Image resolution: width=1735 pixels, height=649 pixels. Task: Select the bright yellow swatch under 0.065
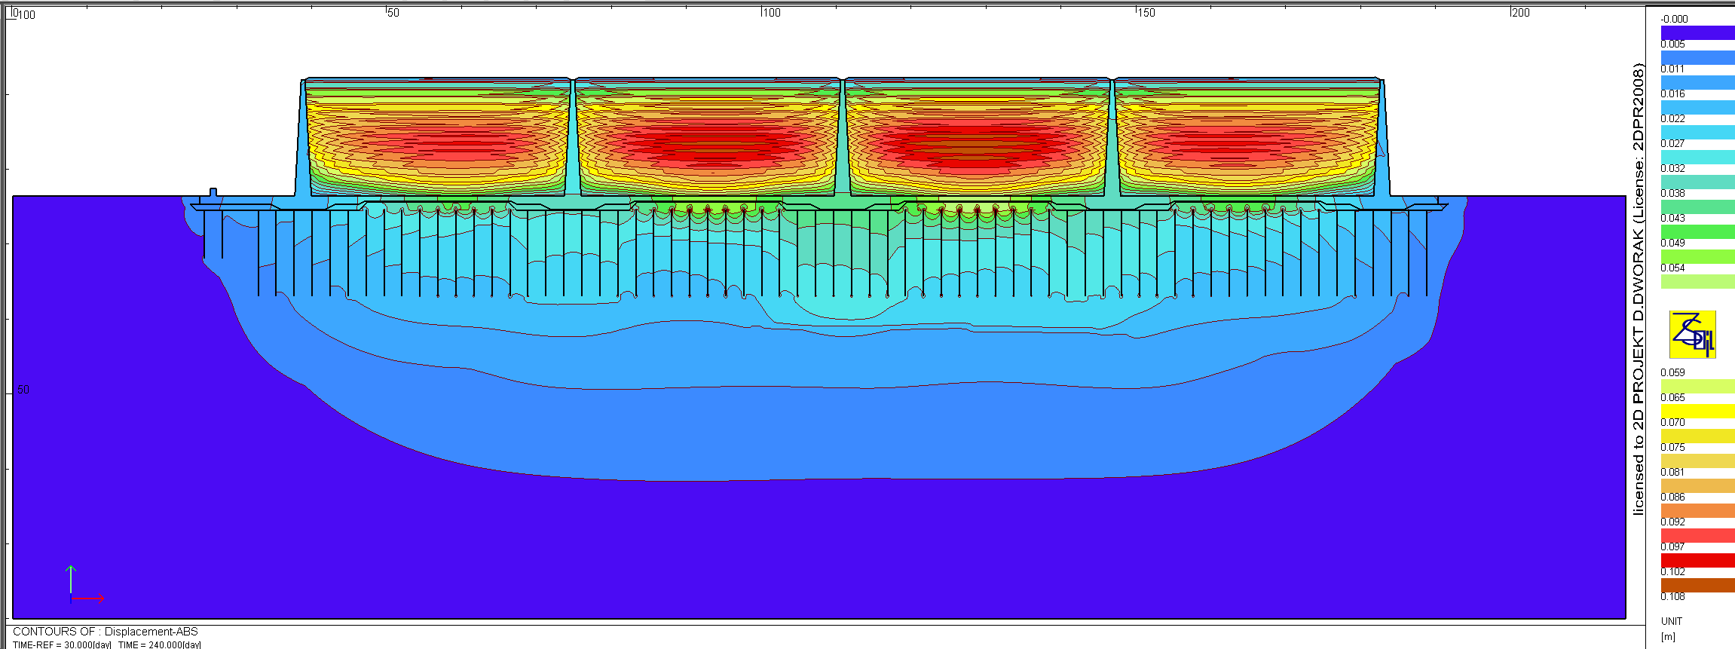(x=1697, y=411)
